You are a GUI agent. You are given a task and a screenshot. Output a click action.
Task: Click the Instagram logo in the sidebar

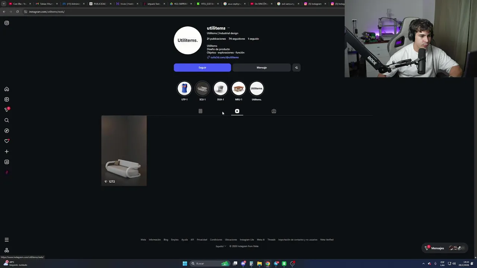click(x=7, y=23)
